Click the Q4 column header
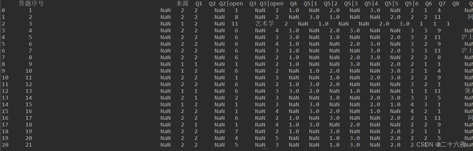 tap(293, 4)
